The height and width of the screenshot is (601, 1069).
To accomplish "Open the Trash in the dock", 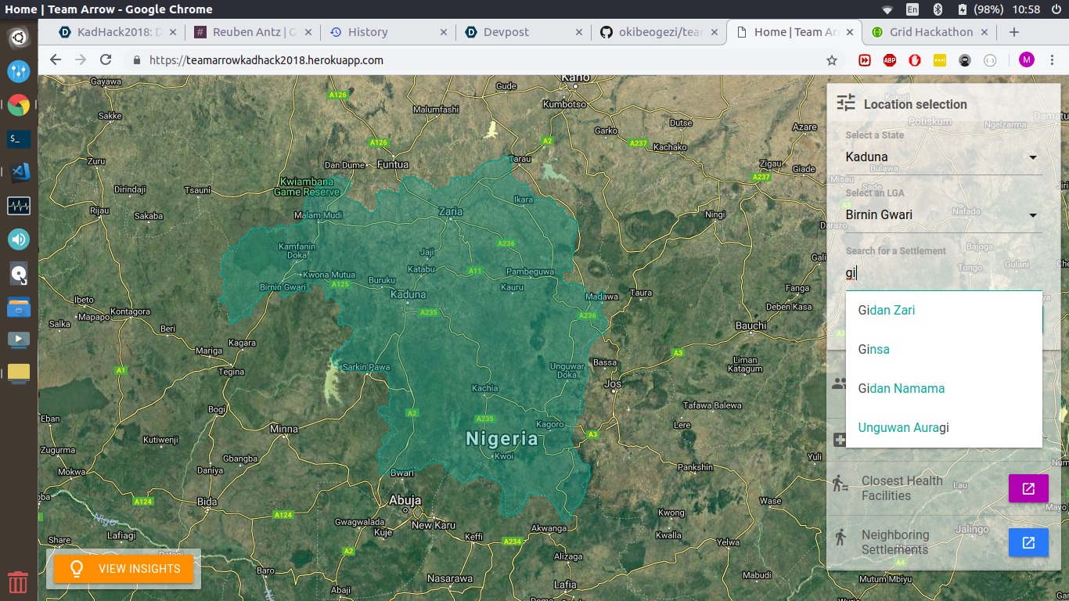I will (19, 582).
